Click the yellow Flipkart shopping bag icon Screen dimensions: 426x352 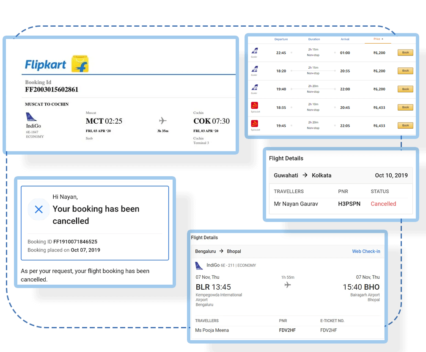(x=80, y=64)
